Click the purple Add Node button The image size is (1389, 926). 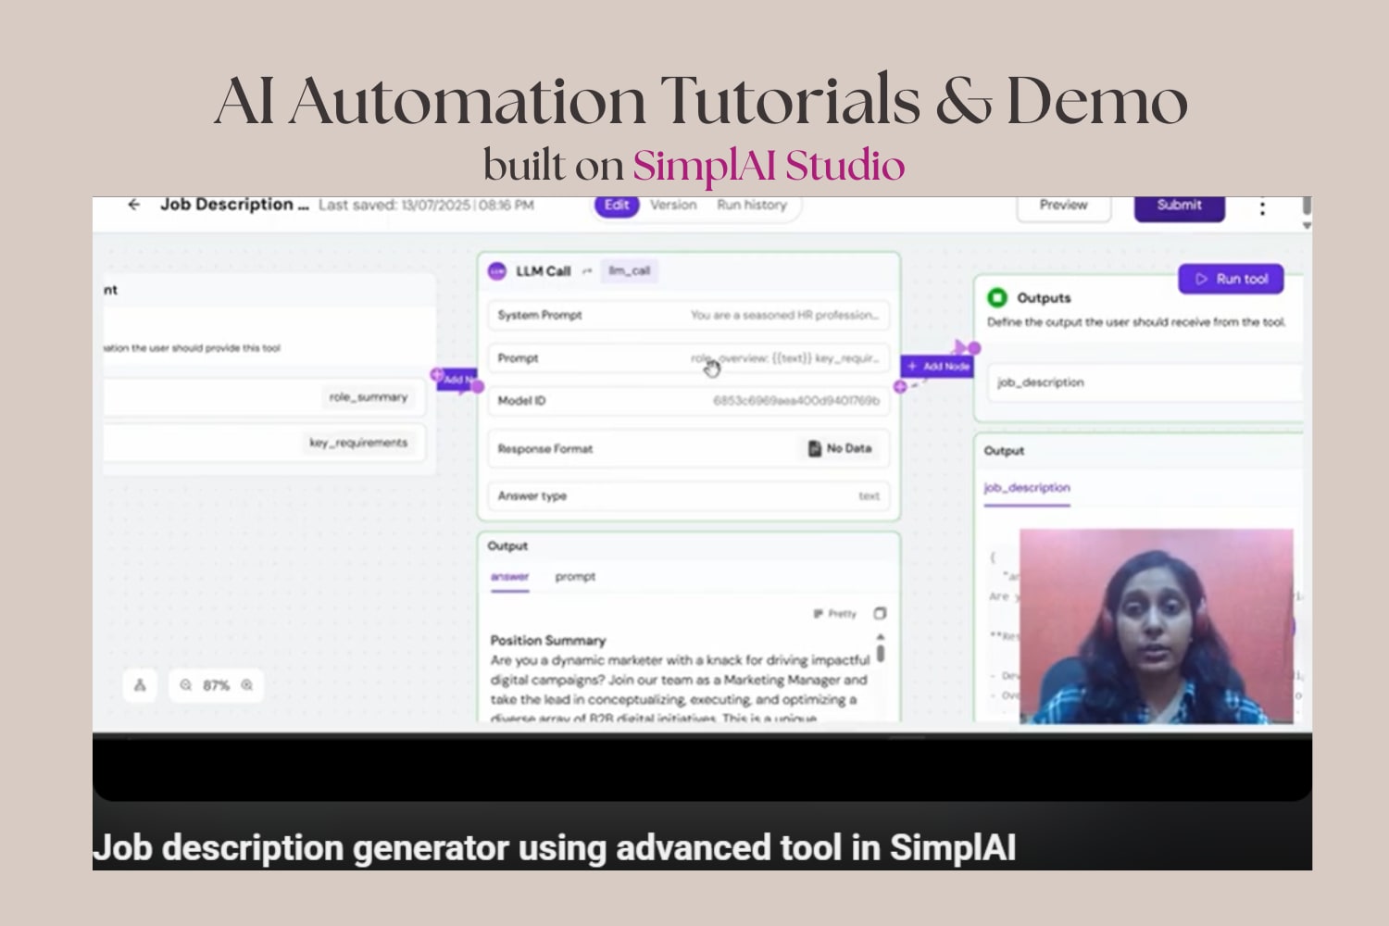coord(937,367)
